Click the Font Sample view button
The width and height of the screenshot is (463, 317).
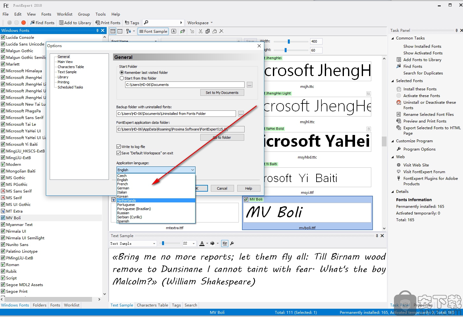click(153, 31)
